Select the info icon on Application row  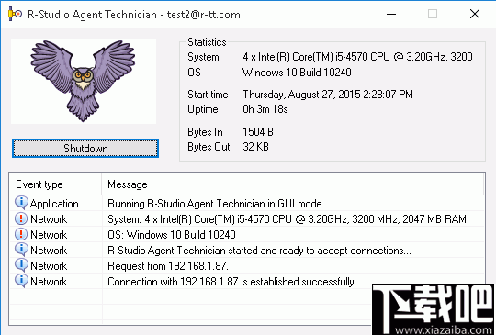[x=21, y=203]
